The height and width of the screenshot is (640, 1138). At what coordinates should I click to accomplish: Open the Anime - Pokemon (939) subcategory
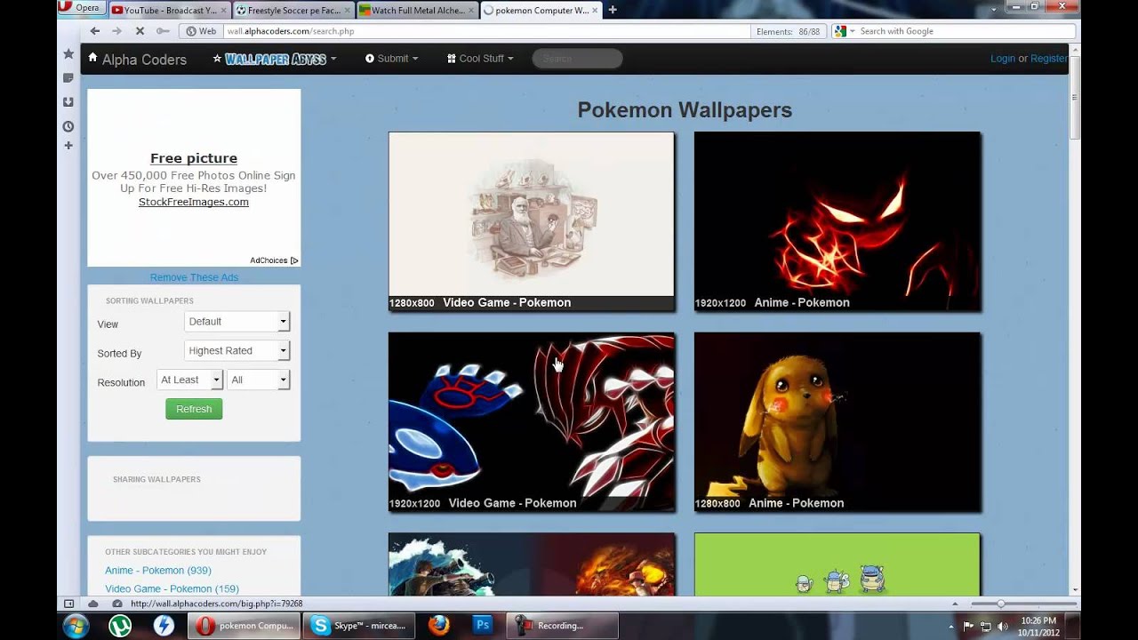pyautogui.click(x=158, y=571)
